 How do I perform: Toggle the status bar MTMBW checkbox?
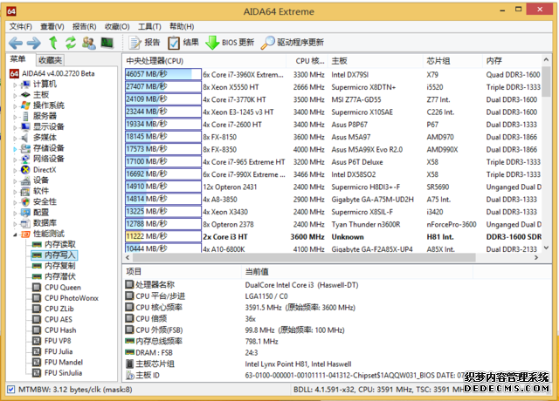click(x=11, y=390)
